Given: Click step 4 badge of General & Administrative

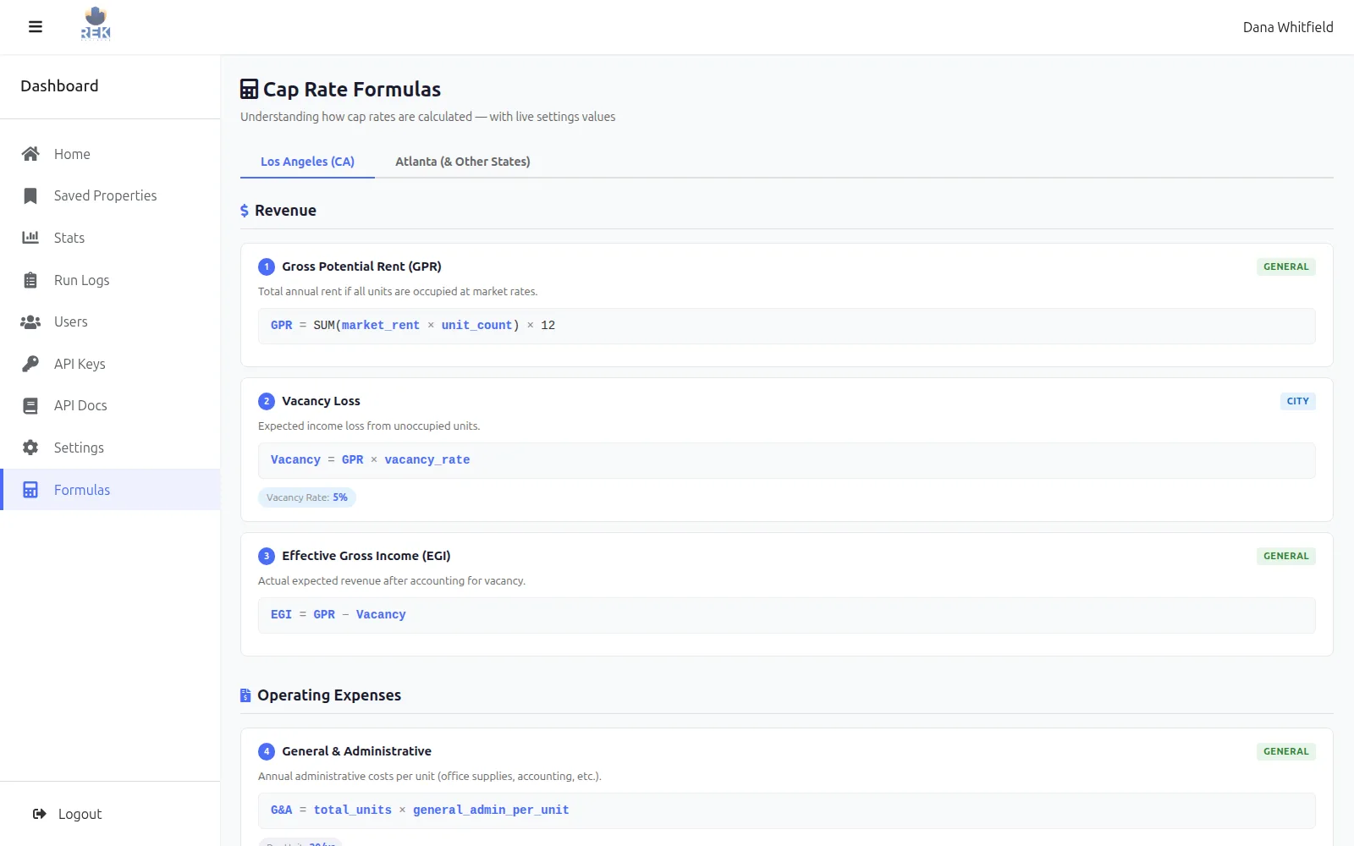Looking at the screenshot, I should [267, 751].
